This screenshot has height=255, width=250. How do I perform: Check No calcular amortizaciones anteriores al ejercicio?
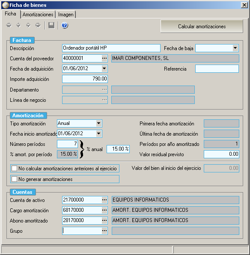click(14, 168)
